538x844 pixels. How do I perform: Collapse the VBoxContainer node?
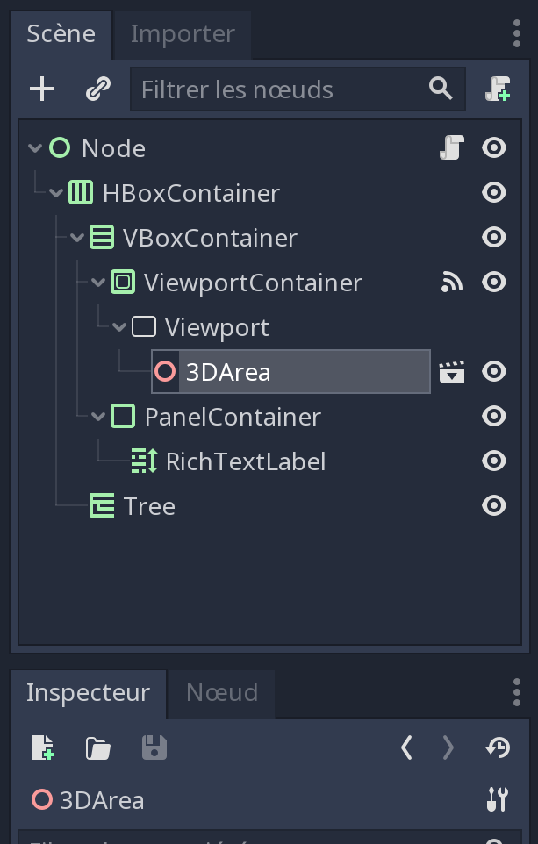[77, 238]
